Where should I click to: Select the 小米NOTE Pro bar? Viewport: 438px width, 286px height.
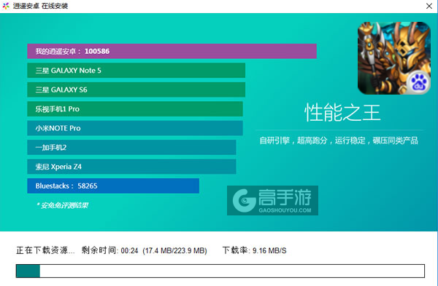(x=135, y=128)
